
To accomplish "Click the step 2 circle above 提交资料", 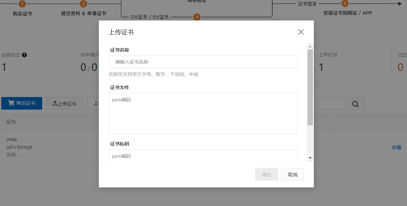I will pyautogui.click(x=83, y=4).
